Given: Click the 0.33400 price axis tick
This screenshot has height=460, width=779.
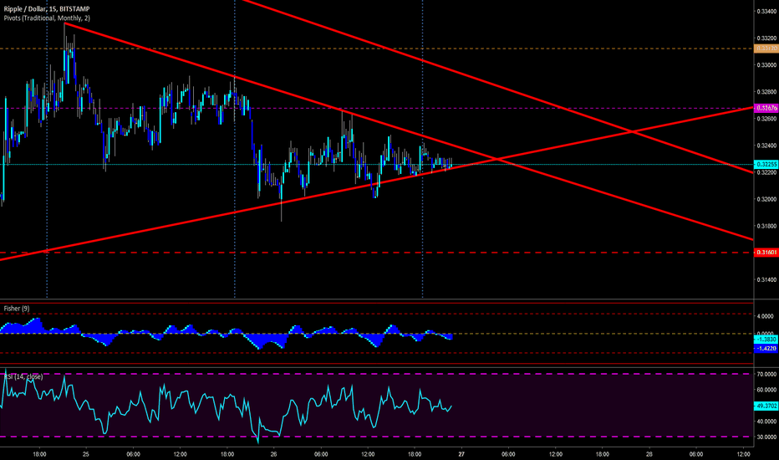Looking at the screenshot, I should 766,11.
